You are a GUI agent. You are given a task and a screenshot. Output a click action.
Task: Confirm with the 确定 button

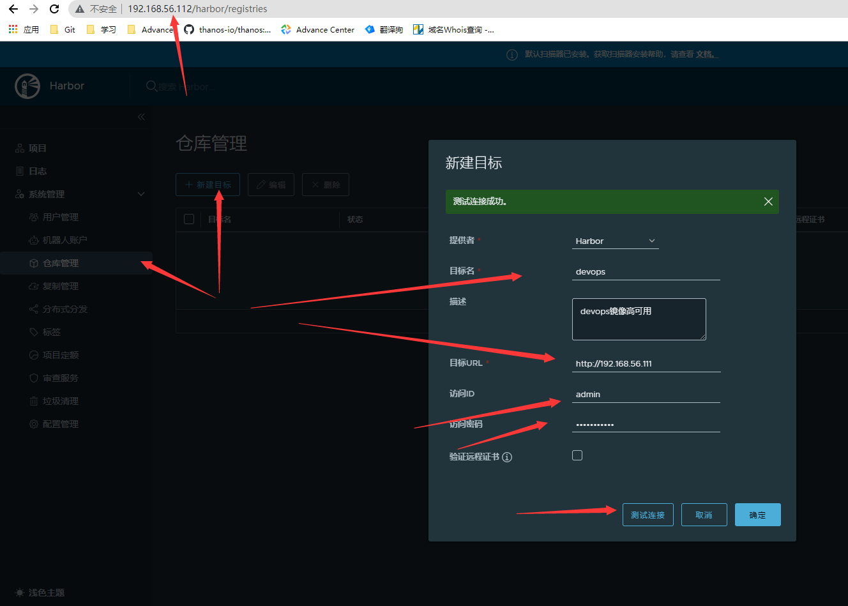point(757,515)
